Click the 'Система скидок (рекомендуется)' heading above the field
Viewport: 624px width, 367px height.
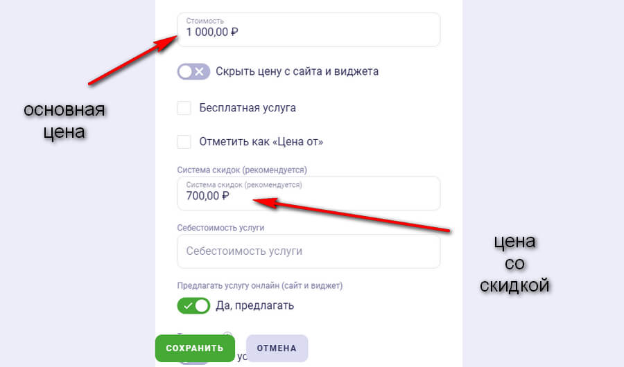(242, 170)
